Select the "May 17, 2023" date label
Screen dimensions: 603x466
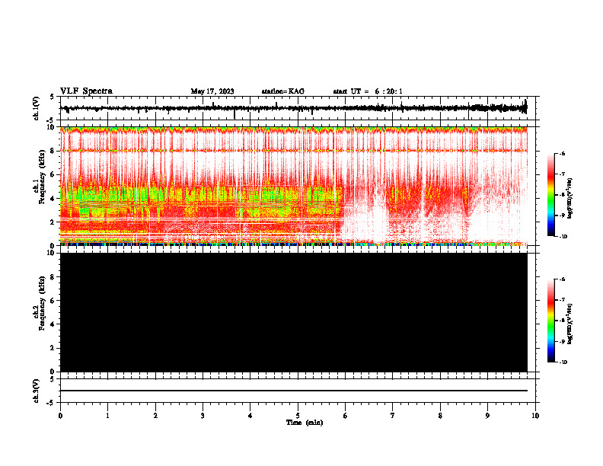(x=212, y=91)
